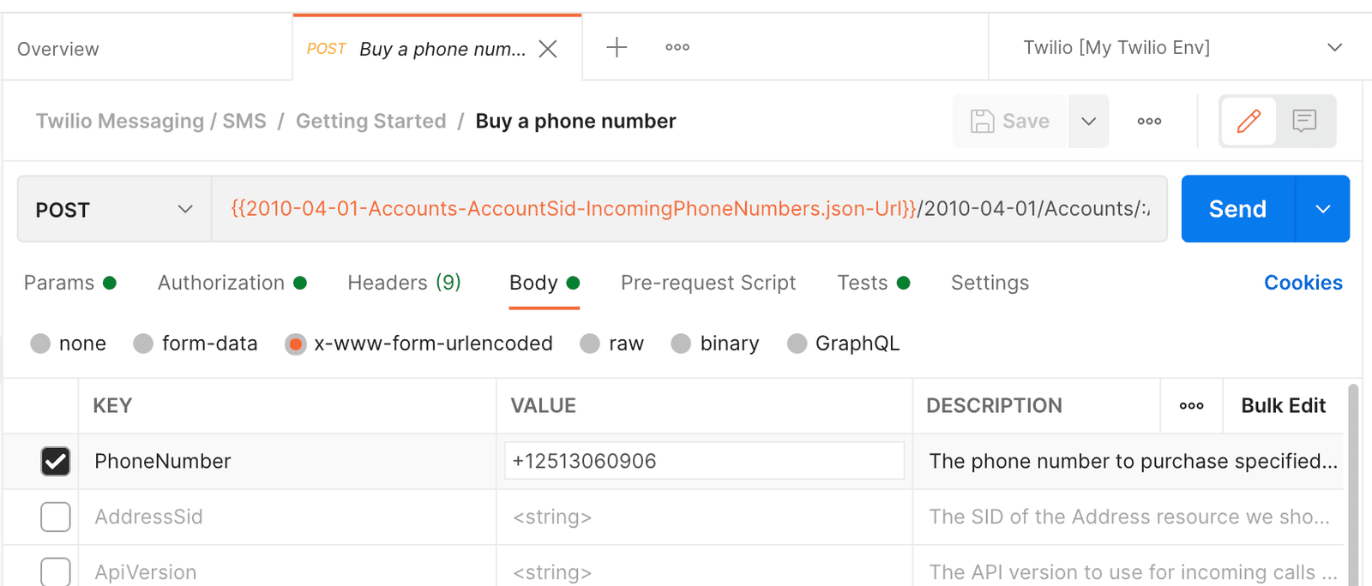Uncheck the PhoneNumber parameter checkbox
This screenshot has width=1372, height=586.
pyautogui.click(x=56, y=462)
